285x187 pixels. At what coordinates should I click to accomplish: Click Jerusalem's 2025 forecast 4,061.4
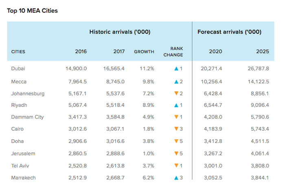click(260, 154)
